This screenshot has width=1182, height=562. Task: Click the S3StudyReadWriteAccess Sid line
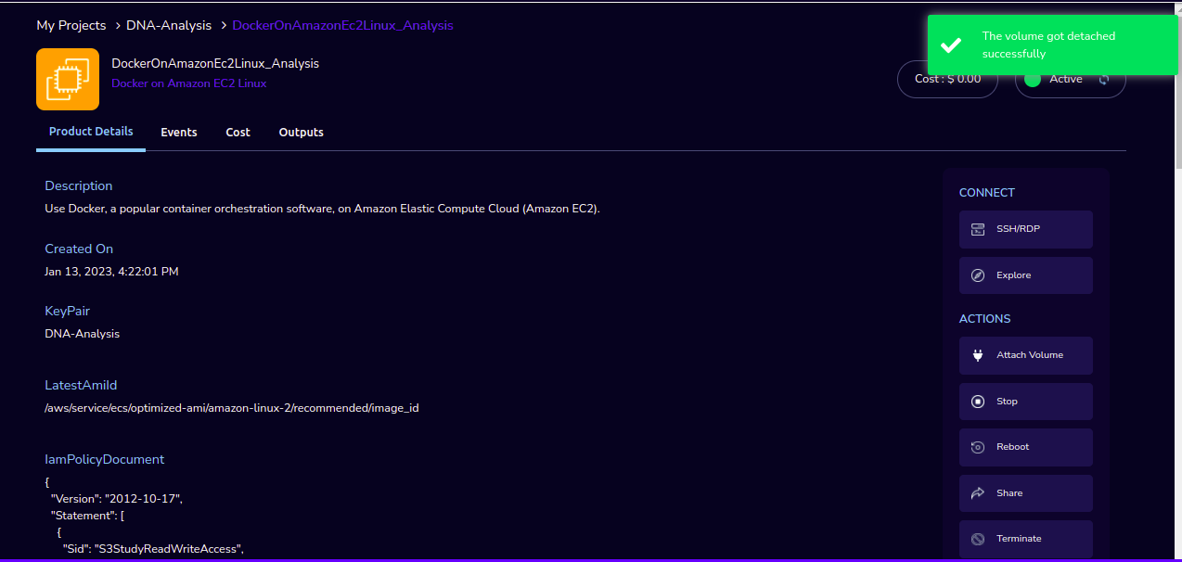[x=153, y=549]
